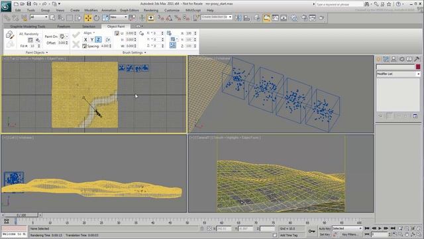424x239 pixels.
Task: Expand the Paint Objects panel arrow
Action: tap(47, 52)
